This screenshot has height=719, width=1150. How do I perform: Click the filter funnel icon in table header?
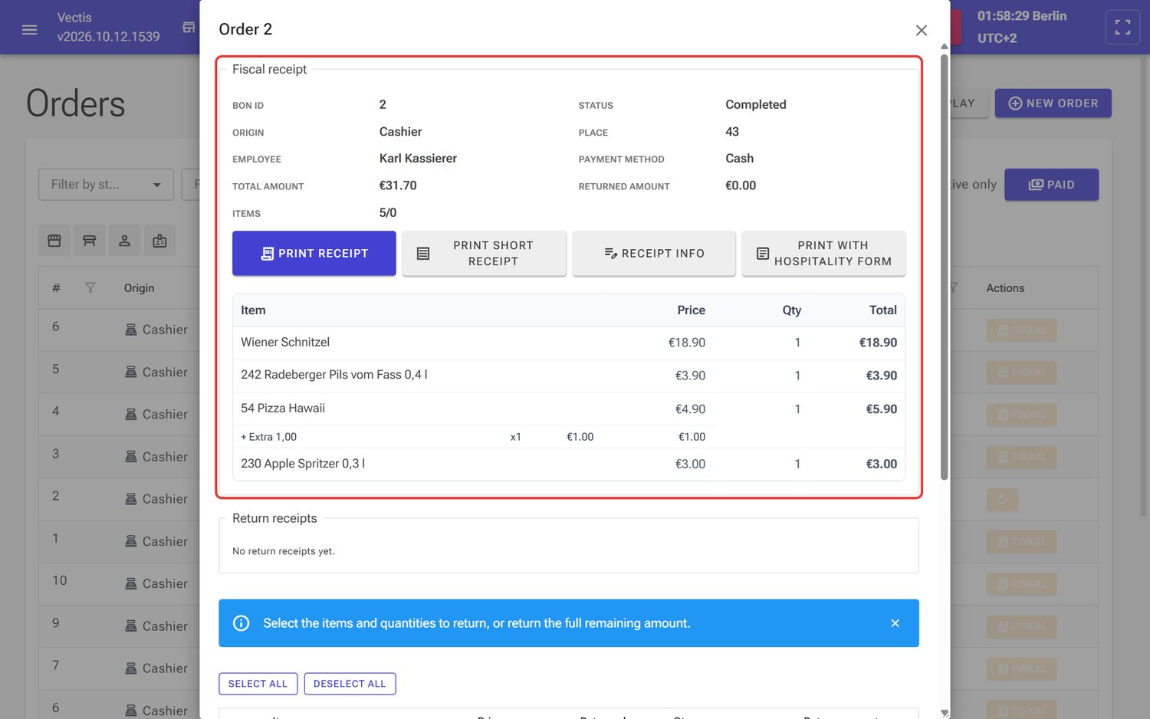[90, 288]
